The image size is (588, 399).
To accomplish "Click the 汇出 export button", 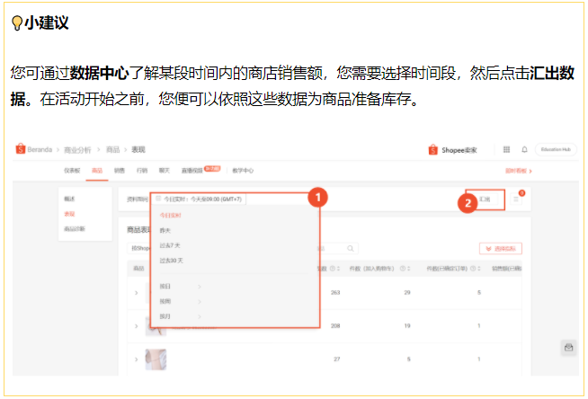I will [486, 199].
